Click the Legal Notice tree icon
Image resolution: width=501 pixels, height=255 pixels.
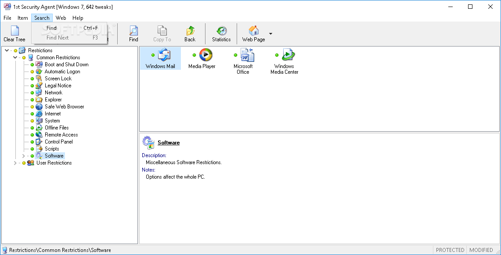(39, 86)
